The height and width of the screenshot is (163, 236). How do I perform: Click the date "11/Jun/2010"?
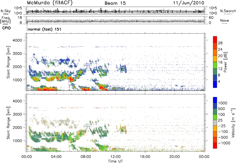pos(189,3)
